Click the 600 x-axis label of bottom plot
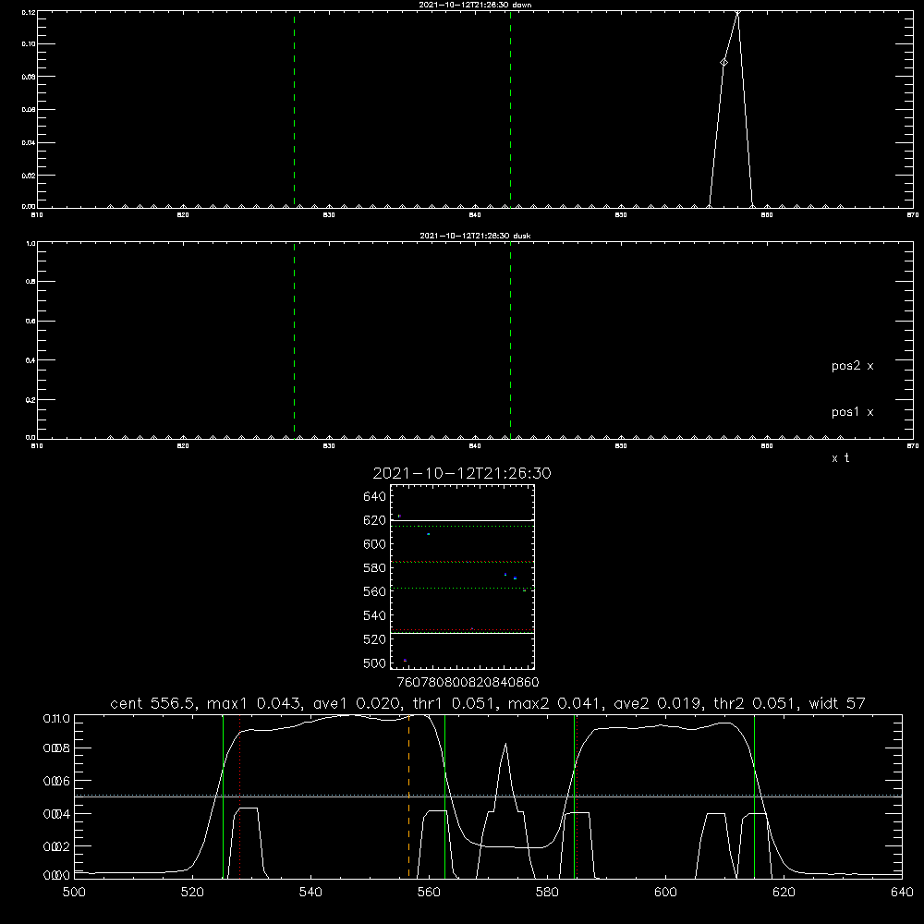The height and width of the screenshot is (924, 924). [665, 893]
